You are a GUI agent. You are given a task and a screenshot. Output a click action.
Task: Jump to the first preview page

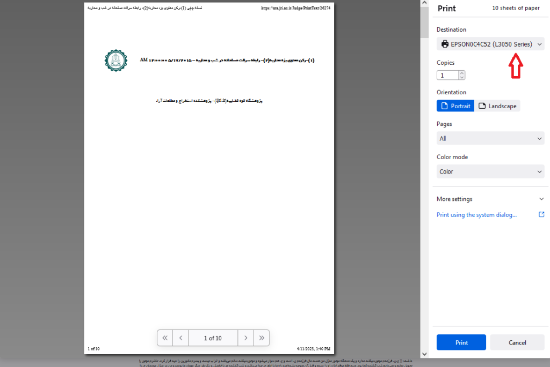pos(165,338)
